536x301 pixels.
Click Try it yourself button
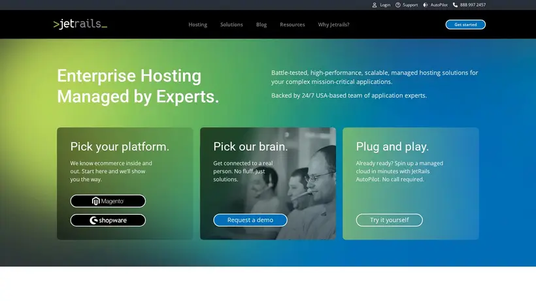(x=390, y=220)
